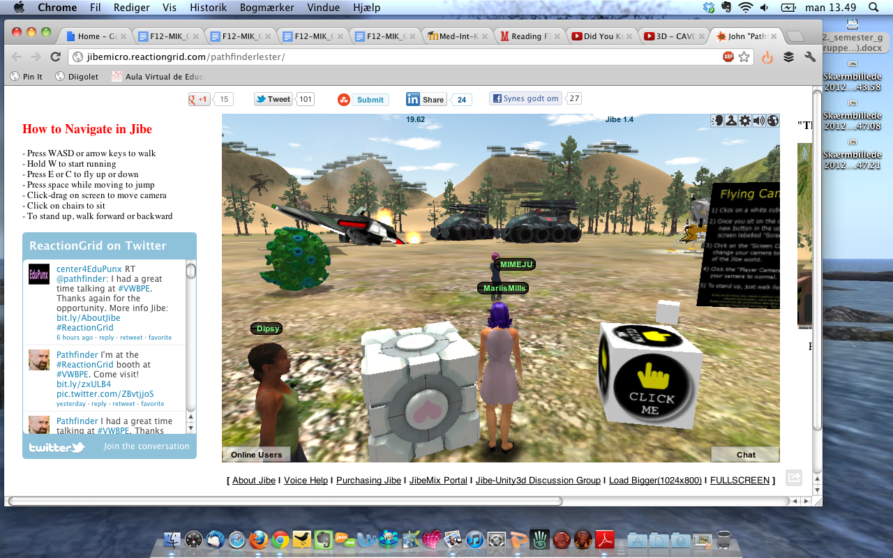Click the orange power extension icon
Screen dimensions: 893x558
coord(767,57)
